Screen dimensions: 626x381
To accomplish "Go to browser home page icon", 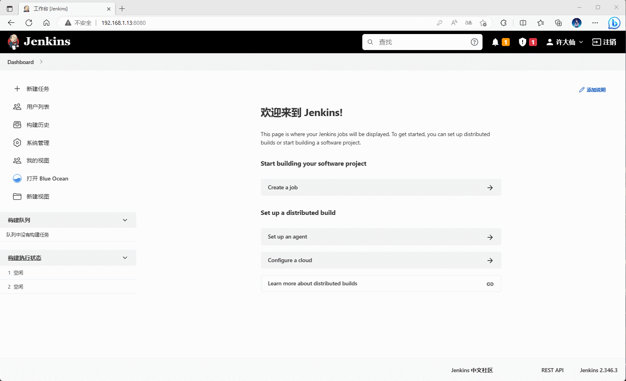I will (x=46, y=23).
